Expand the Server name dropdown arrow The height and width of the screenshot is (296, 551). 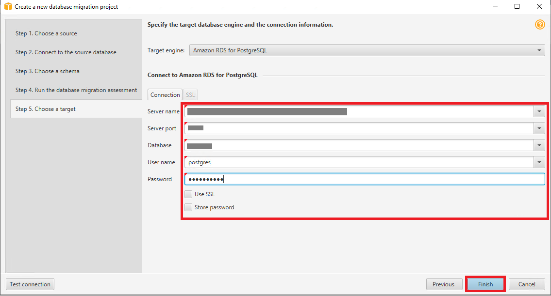pos(539,112)
